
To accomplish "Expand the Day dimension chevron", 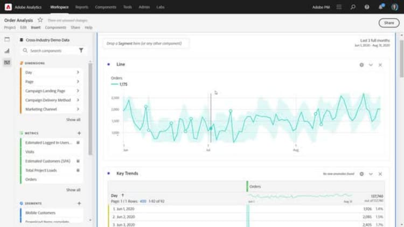I will (78, 72).
